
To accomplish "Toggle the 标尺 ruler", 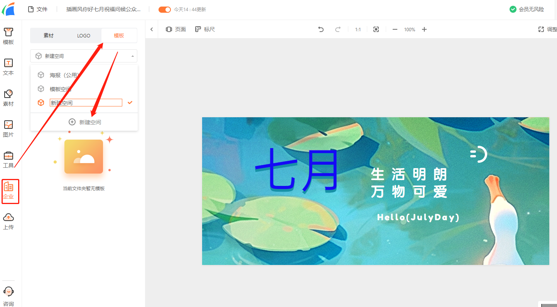I will pos(205,29).
